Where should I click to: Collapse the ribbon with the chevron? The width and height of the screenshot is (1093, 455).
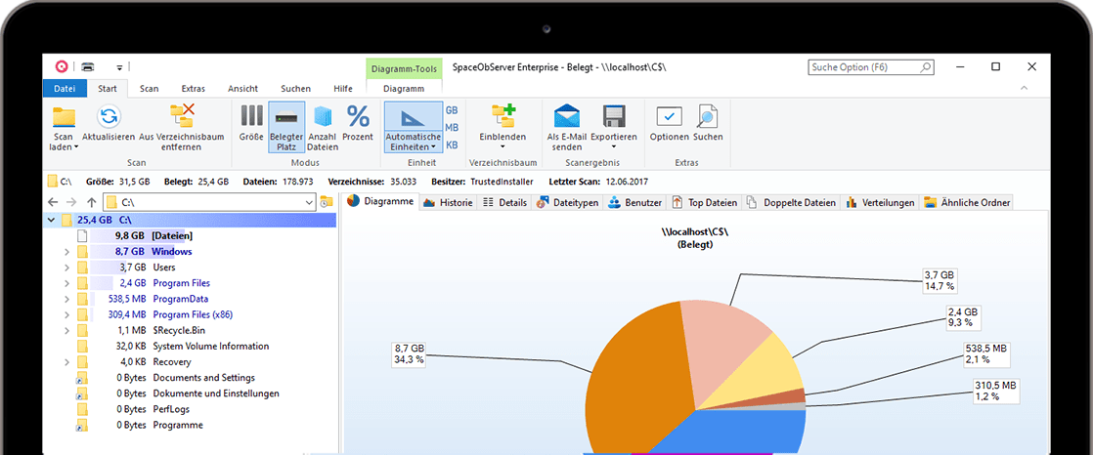coord(1024,88)
